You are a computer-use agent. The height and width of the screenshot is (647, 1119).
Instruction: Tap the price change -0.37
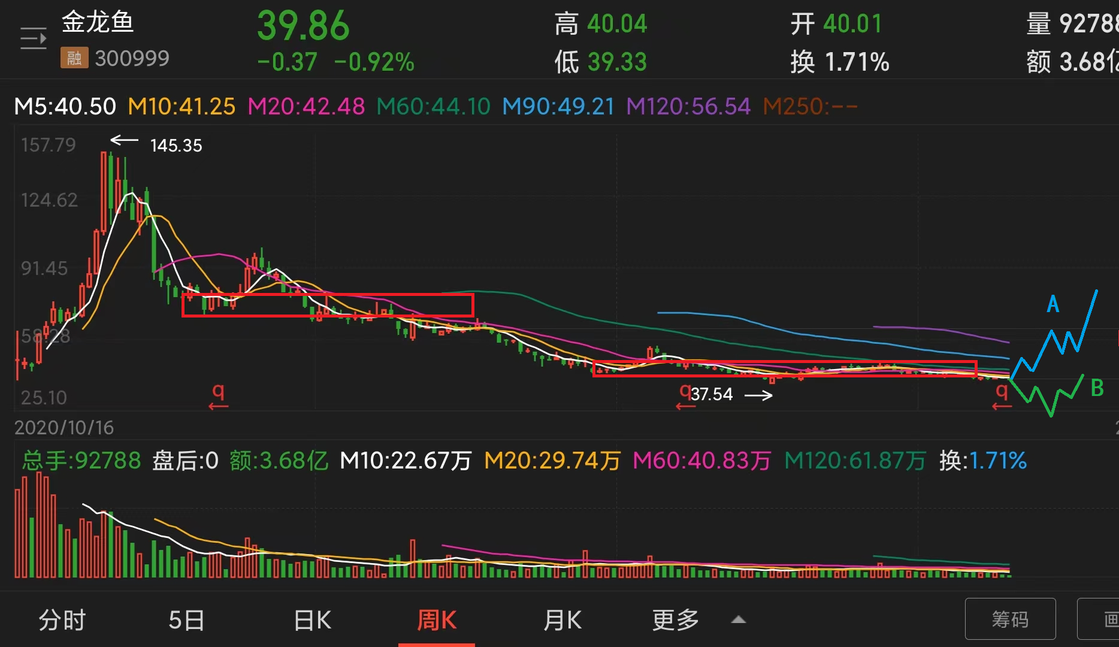[x=287, y=62]
